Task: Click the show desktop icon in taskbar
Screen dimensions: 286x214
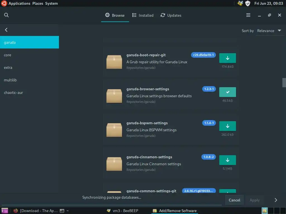Action: click(4, 211)
